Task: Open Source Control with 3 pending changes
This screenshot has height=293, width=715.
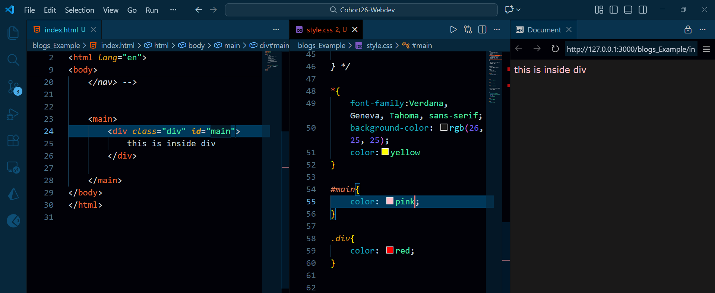Action: pyautogui.click(x=13, y=87)
